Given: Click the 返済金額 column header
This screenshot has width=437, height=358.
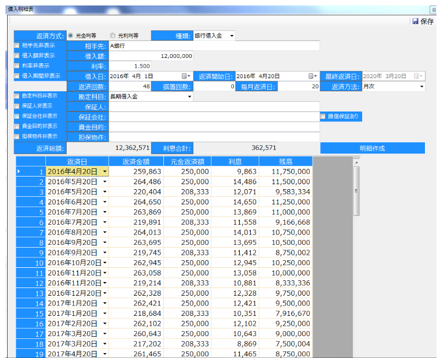Looking at the screenshot, I should (136, 161).
